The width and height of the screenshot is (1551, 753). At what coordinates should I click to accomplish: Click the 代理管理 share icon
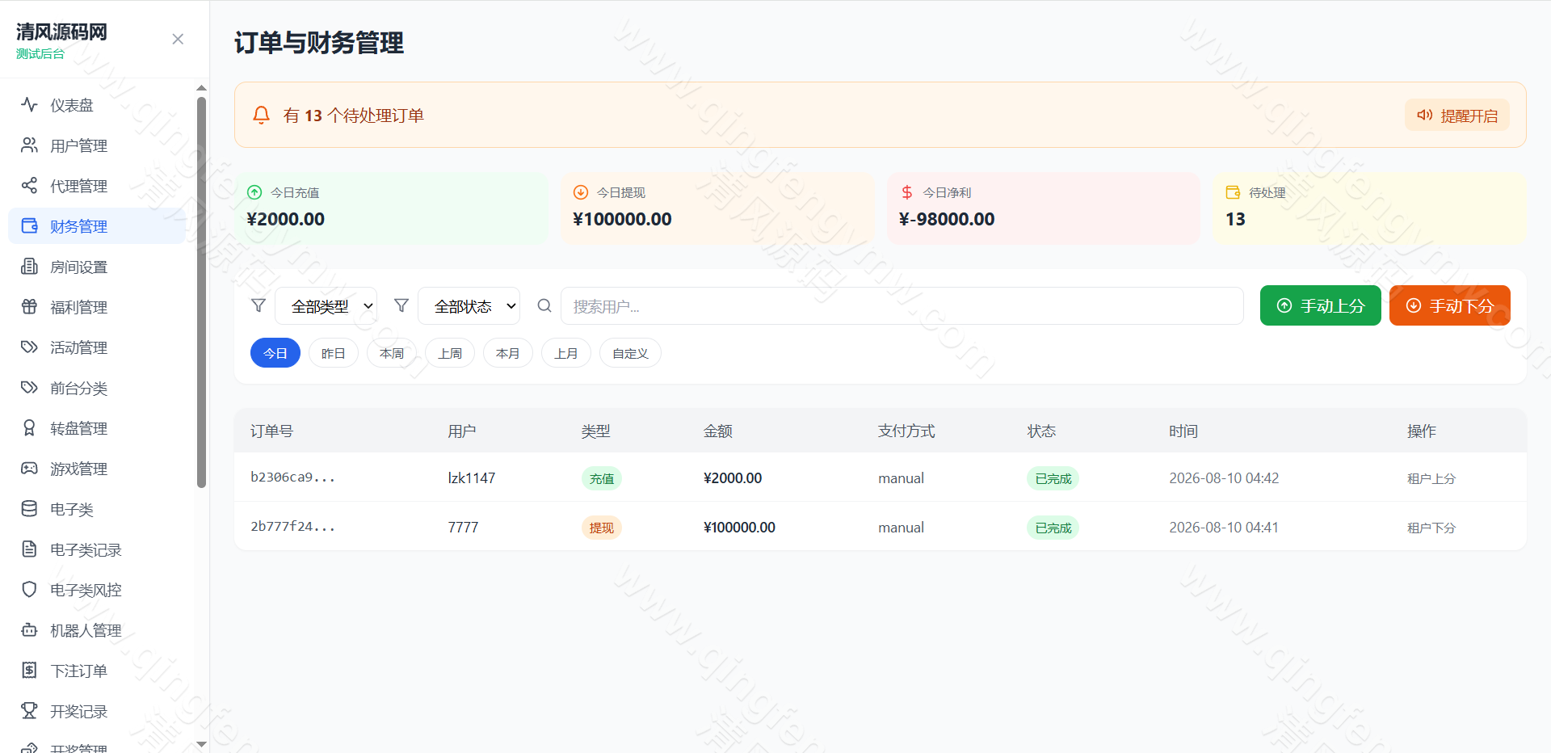pyautogui.click(x=29, y=185)
